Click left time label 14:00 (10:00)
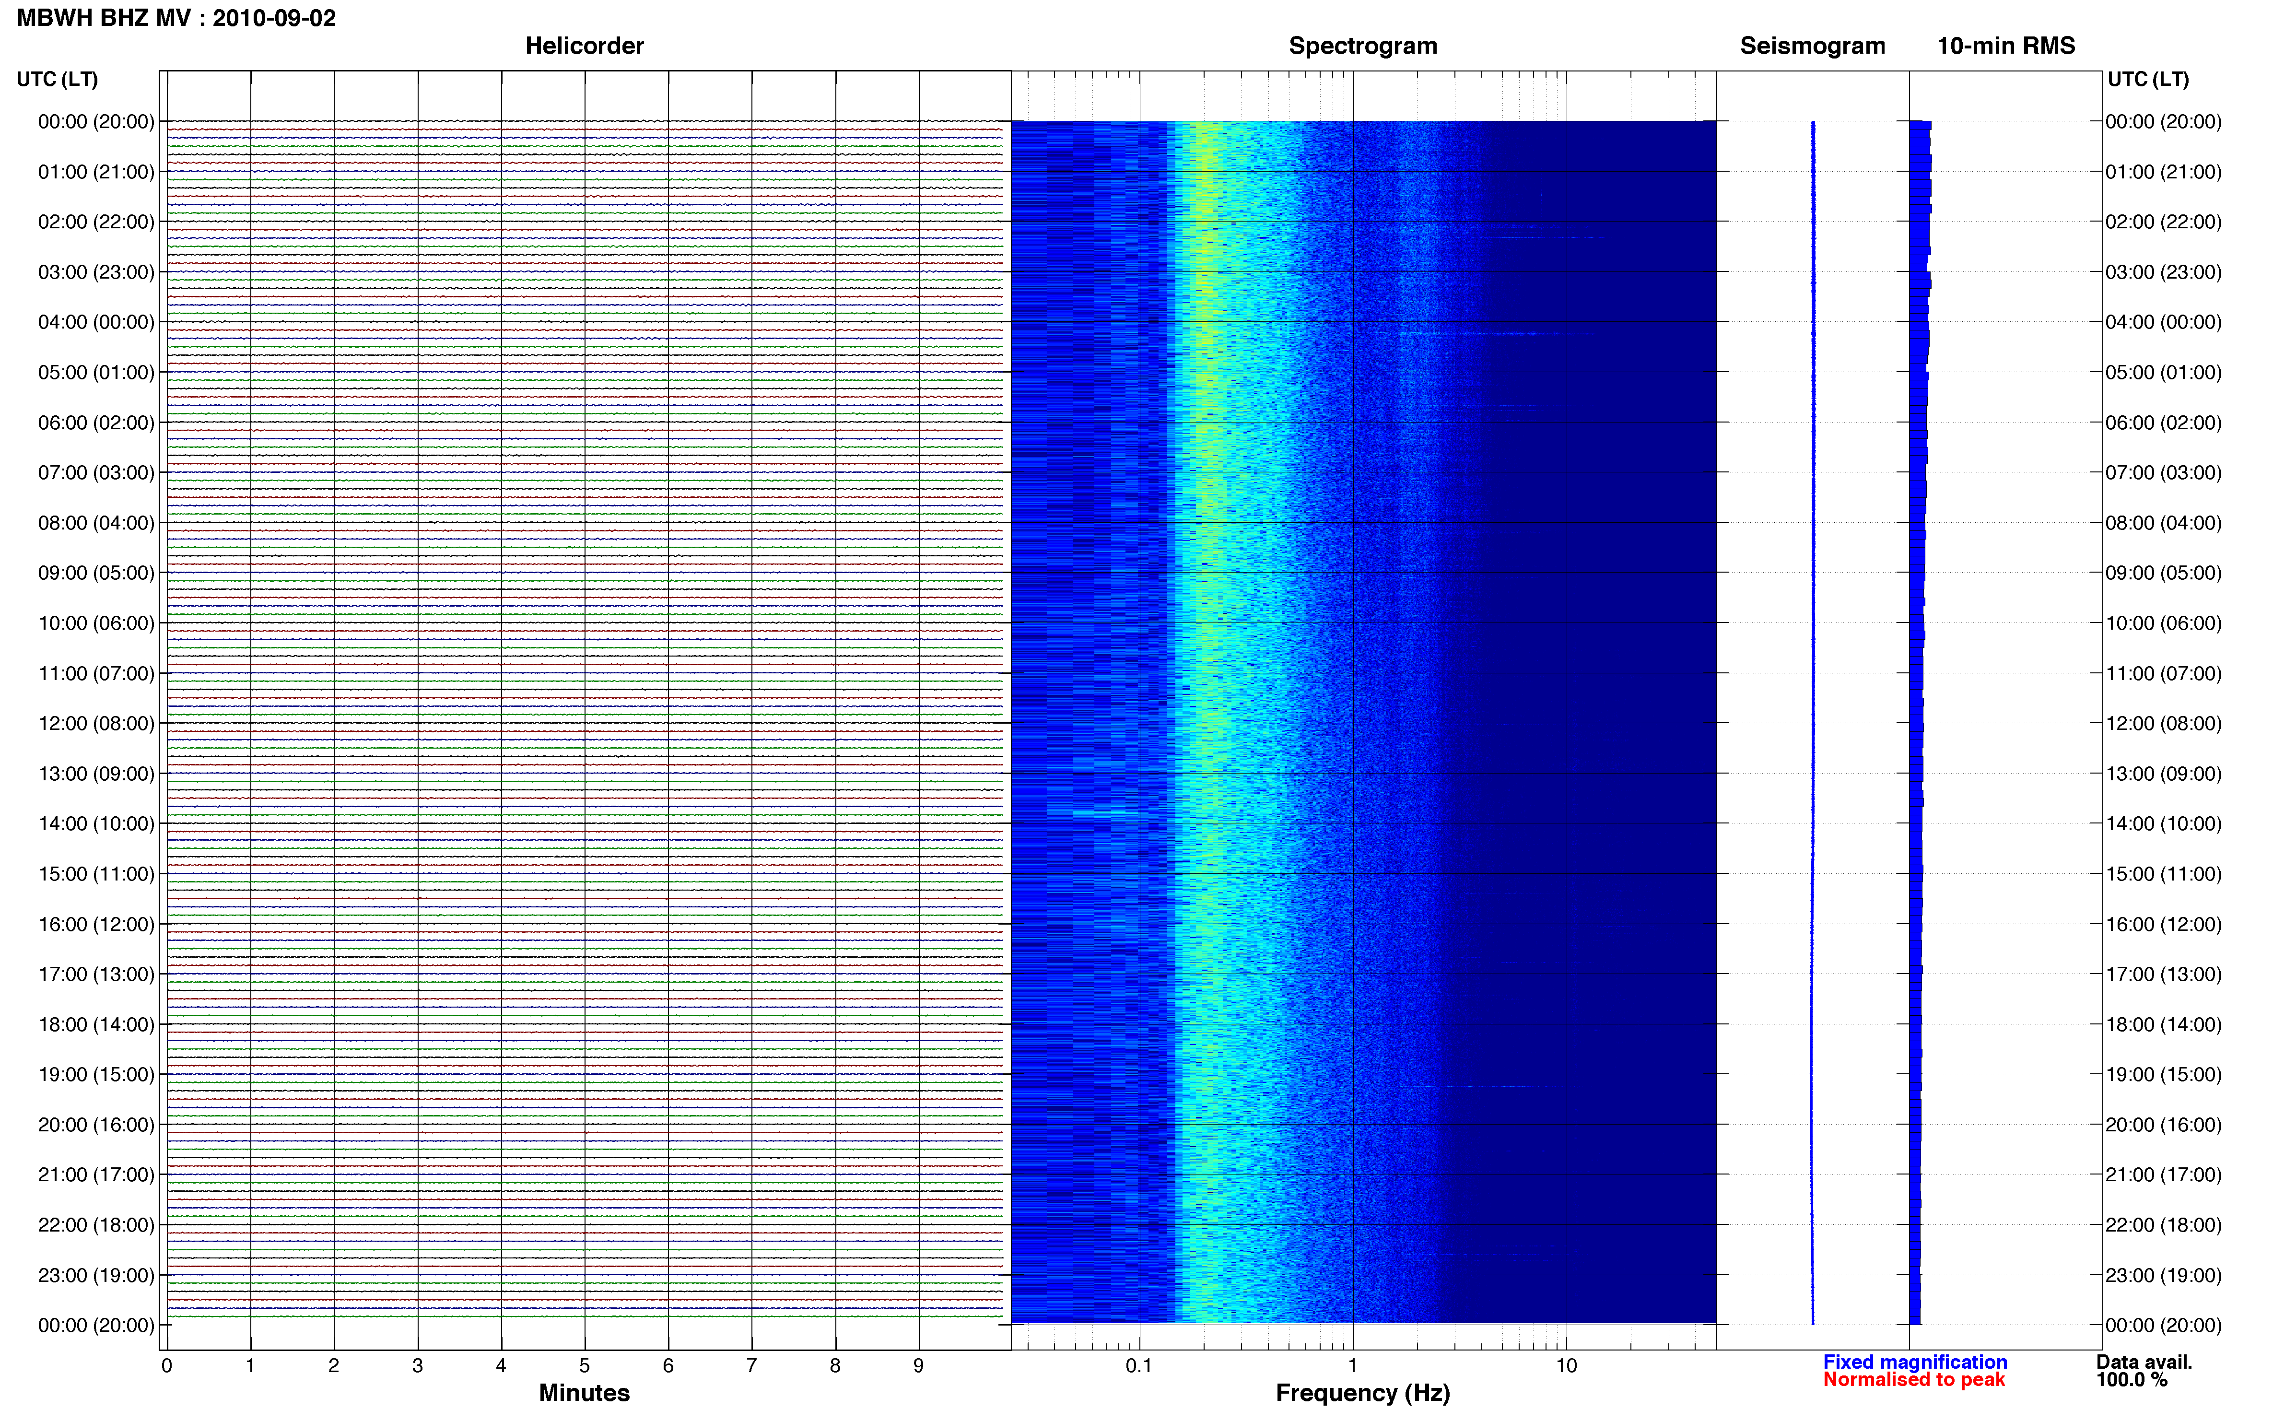 96,824
